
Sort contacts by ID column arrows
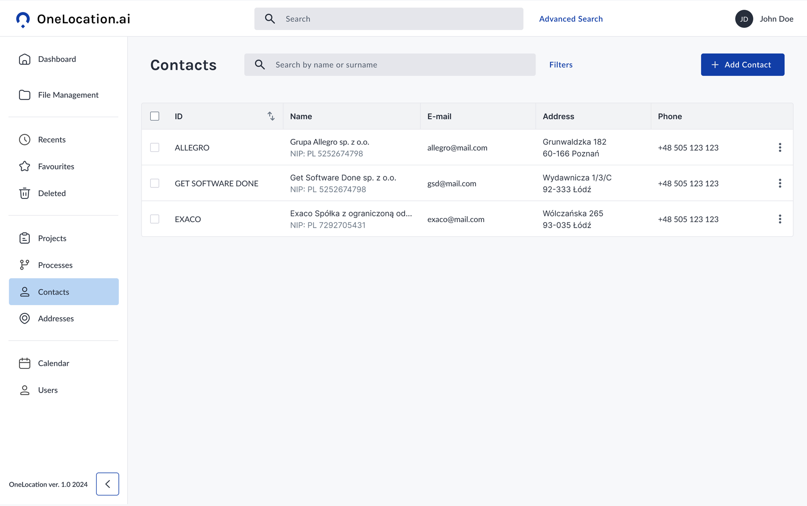tap(271, 116)
